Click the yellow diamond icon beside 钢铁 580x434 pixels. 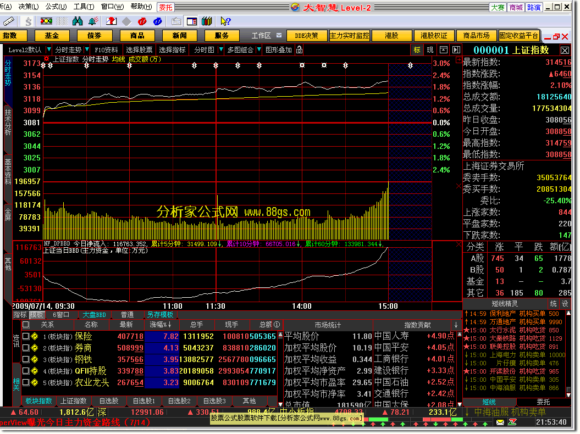[35, 359]
